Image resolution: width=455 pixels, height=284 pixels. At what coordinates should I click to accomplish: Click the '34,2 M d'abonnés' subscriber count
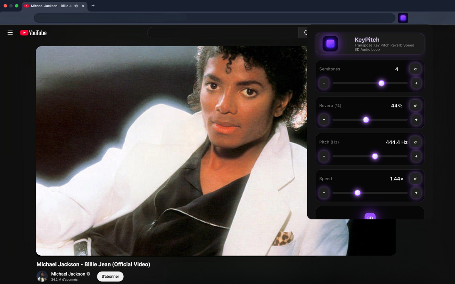tap(64, 280)
